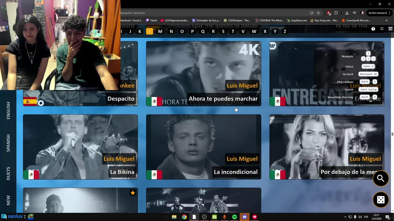This screenshot has width=394, height=221.
Task: Click the dice random pick button
Action: point(381,200)
